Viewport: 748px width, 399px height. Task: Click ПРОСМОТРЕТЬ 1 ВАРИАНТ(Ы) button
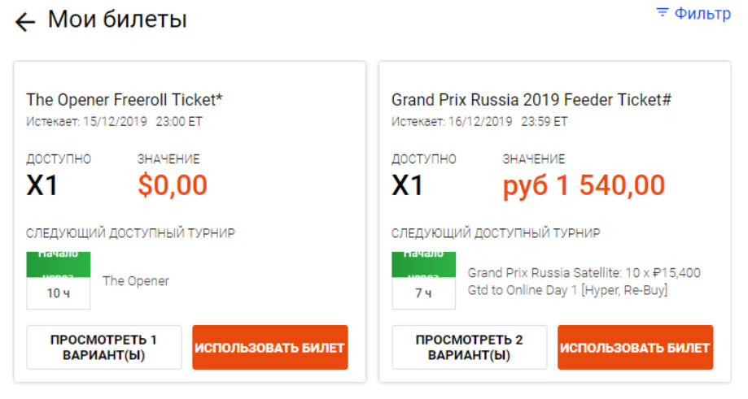point(104,347)
